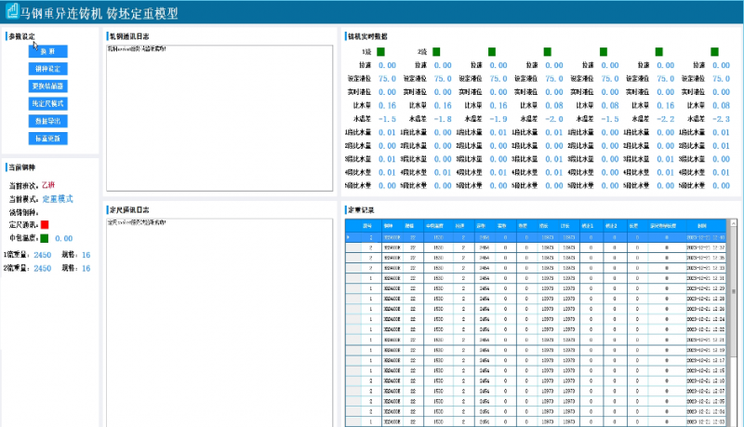The width and height of the screenshot is (744, 427).
Task: Click the red 定尺通讯 status indicator
Action: pos(44,224)
